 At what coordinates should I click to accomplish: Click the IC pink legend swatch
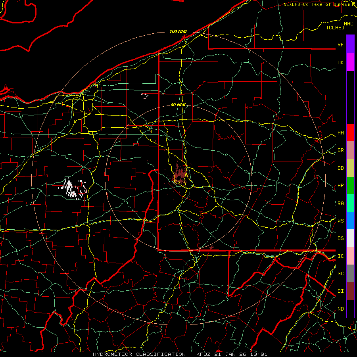click(x=350, y=256)
